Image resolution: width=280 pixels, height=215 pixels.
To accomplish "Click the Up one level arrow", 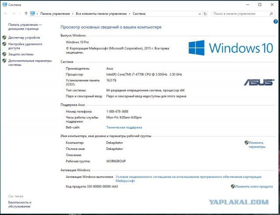I will (26, 14).
